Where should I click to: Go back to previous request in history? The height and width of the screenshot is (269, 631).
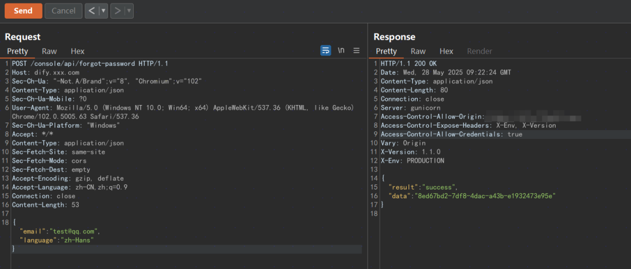[x=92, y=11]
